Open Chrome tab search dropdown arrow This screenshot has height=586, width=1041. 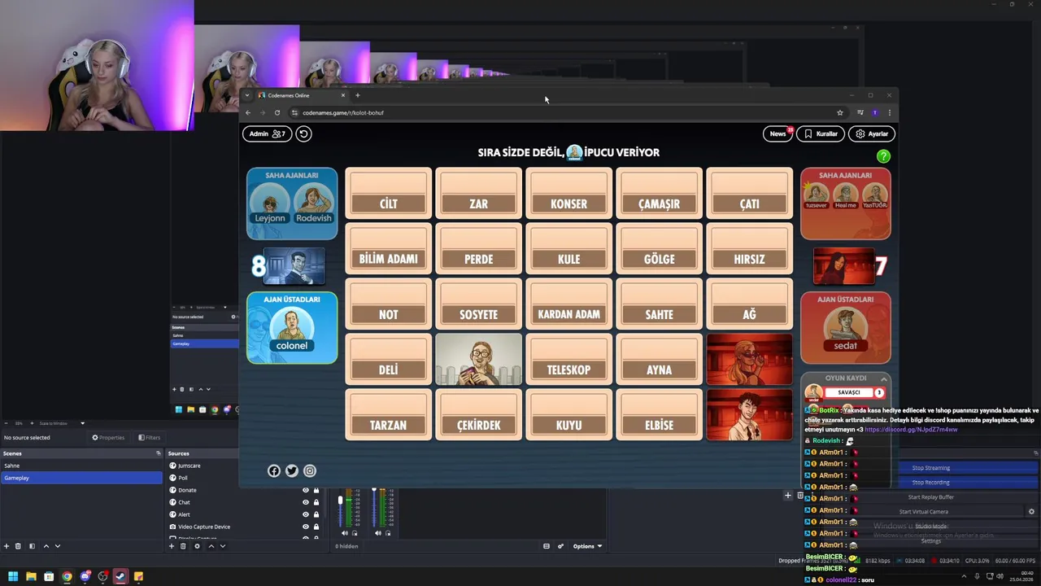pyautogui.click(x=247, y=95)
